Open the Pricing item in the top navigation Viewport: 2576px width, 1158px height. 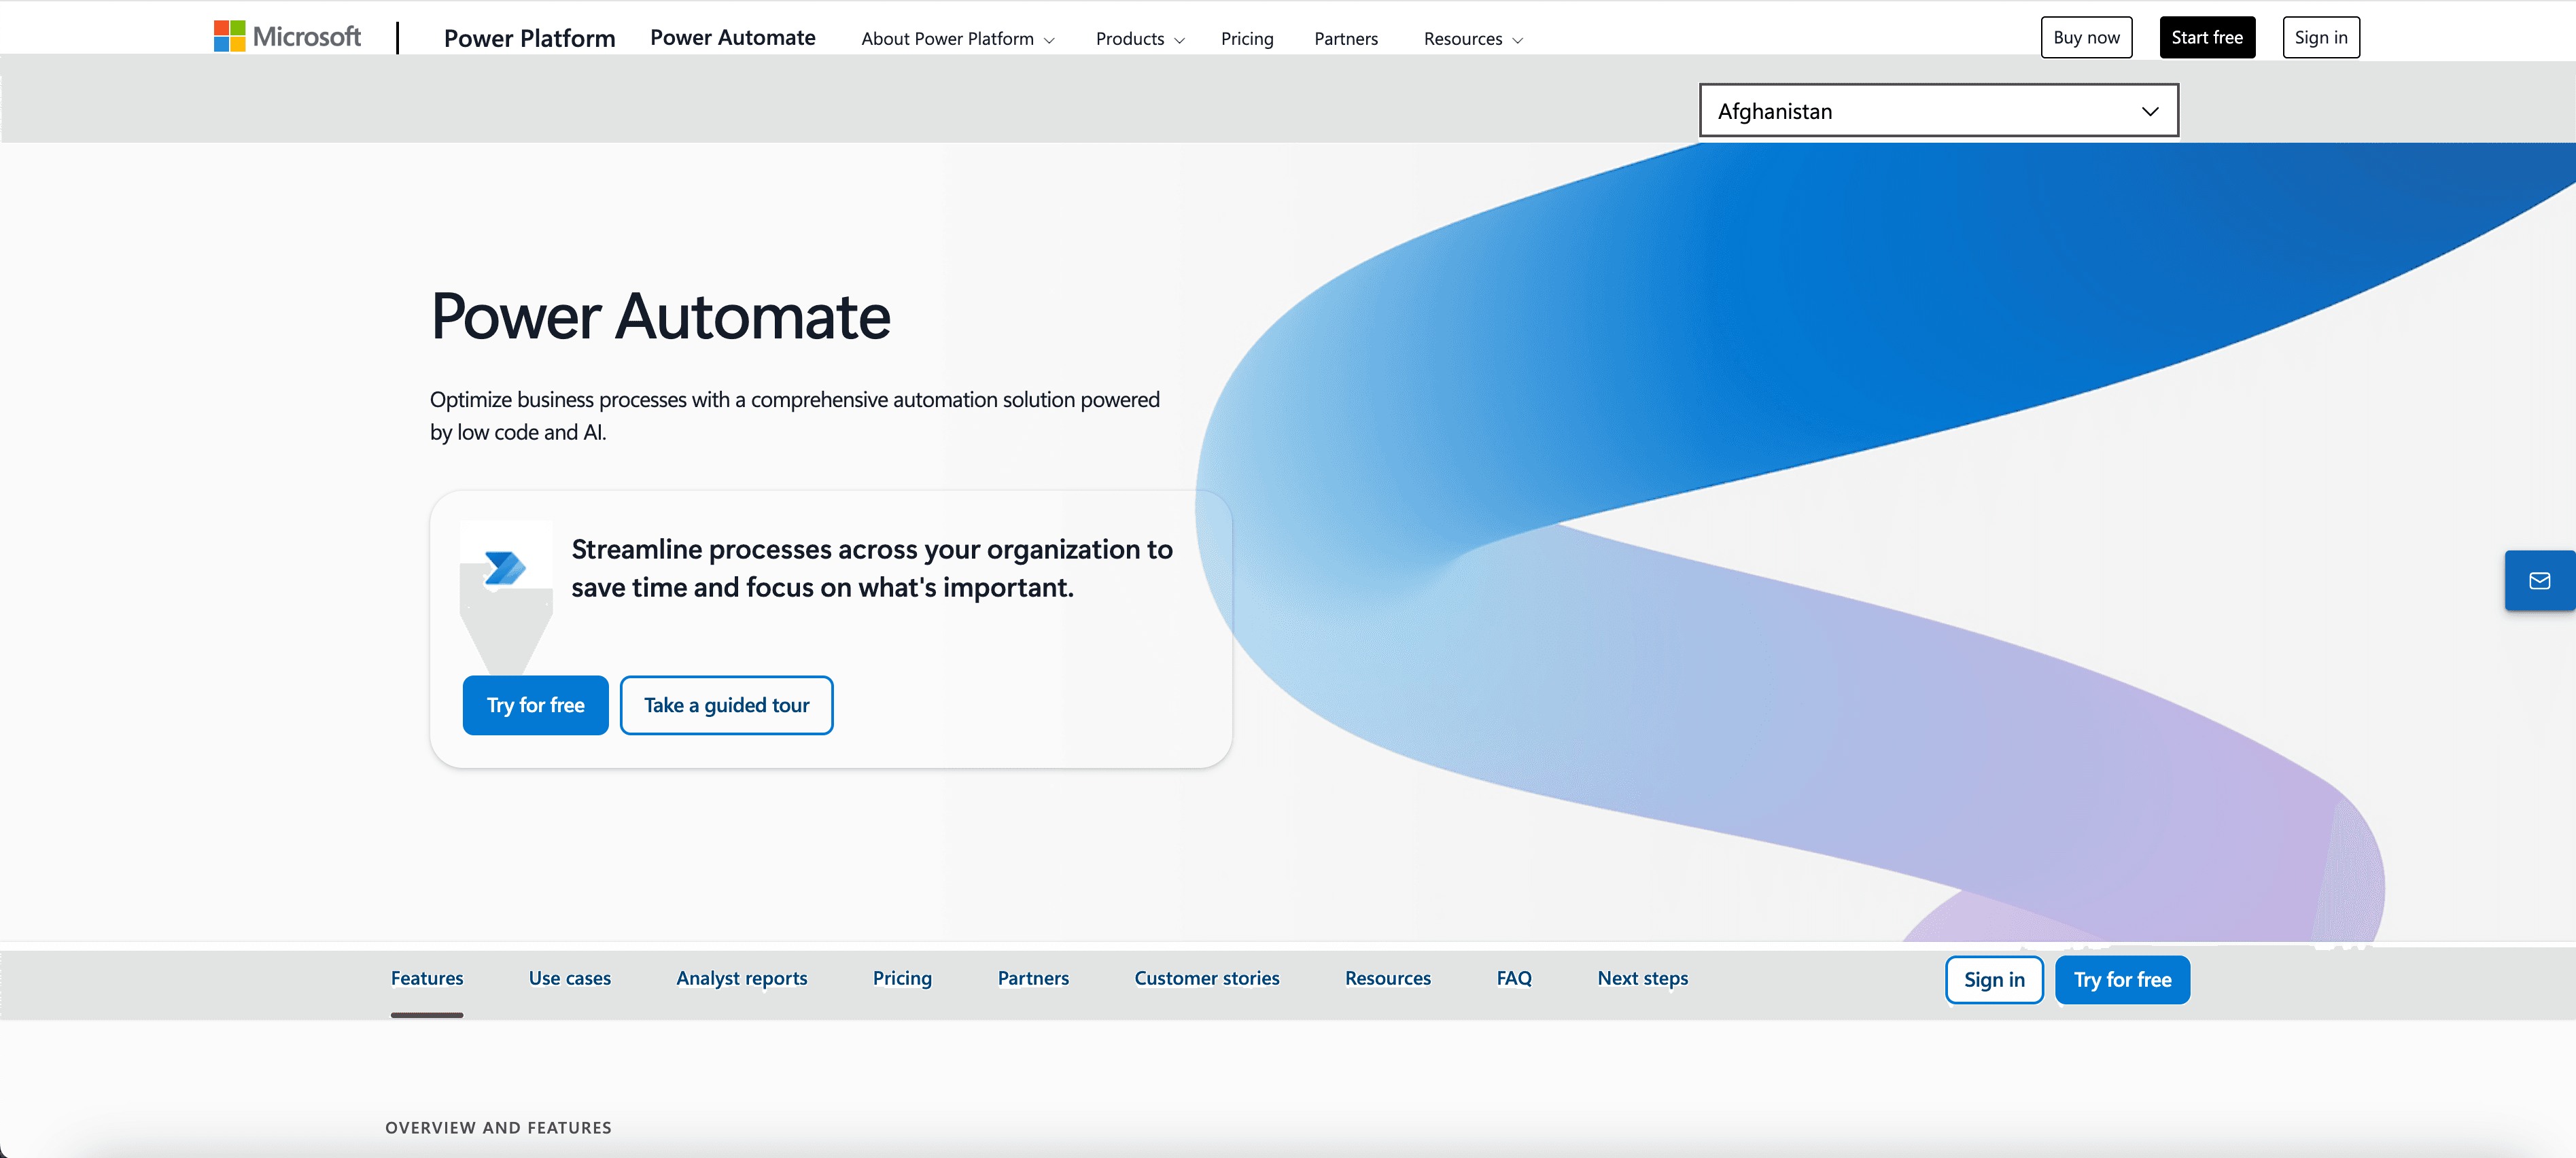(1247, 38)
